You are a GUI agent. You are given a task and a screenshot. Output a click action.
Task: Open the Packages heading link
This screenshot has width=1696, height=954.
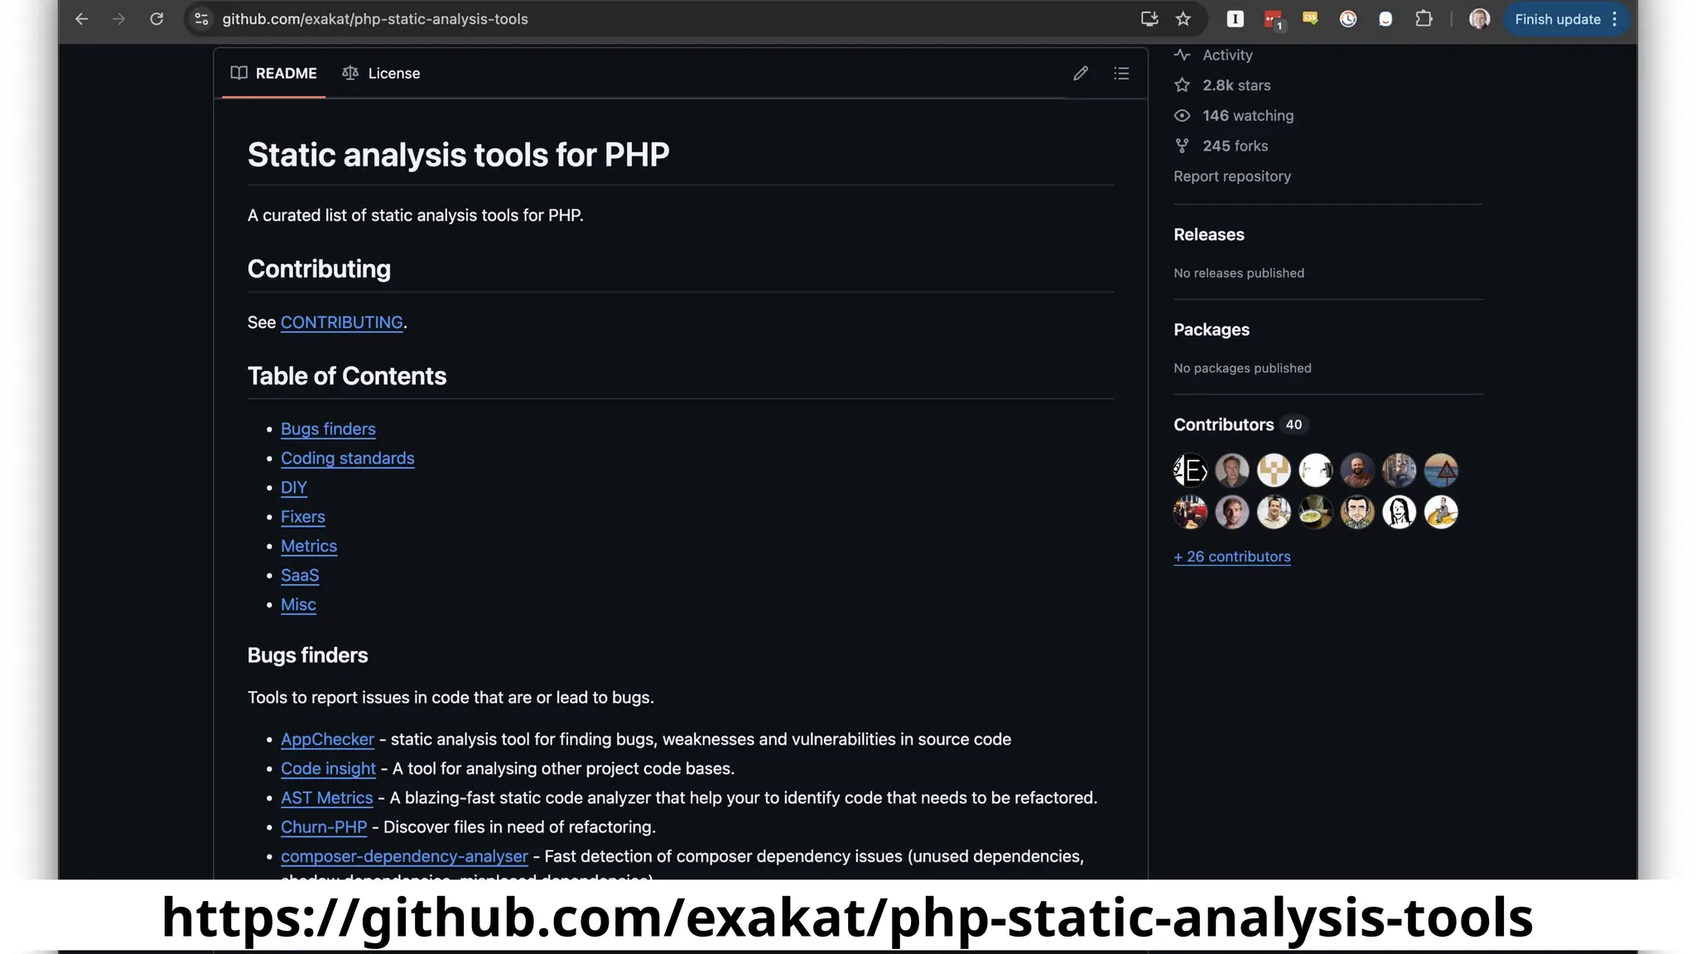click(x=1211, y=330)
